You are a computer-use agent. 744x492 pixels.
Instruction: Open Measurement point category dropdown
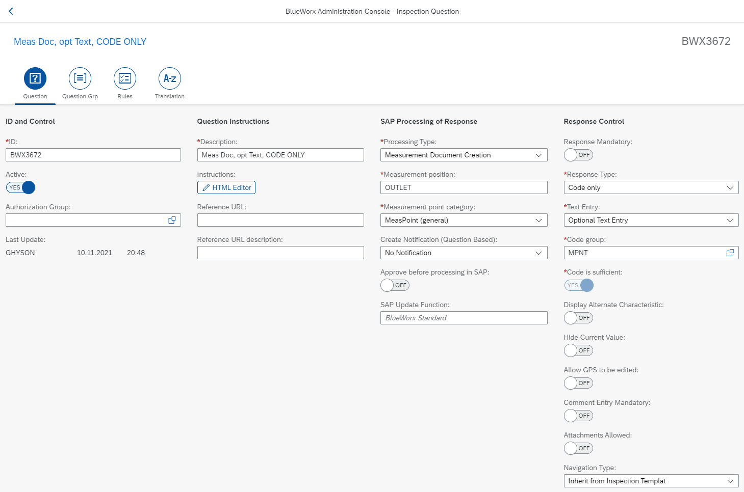tap(538, 220)
